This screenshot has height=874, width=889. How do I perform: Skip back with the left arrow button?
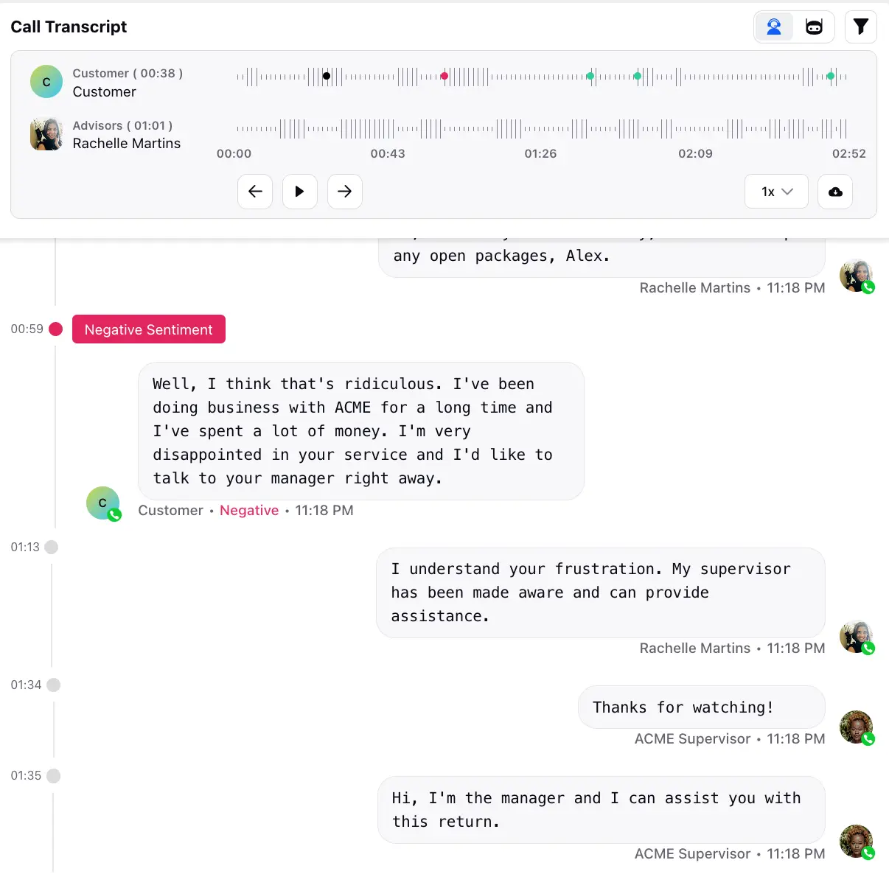pos(255,192)
